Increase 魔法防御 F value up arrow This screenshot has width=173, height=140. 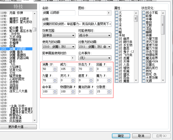[x=91, y=90]
